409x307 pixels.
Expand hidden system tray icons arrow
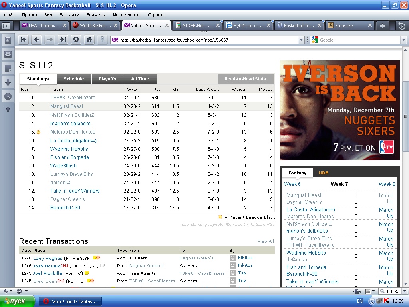372,301
